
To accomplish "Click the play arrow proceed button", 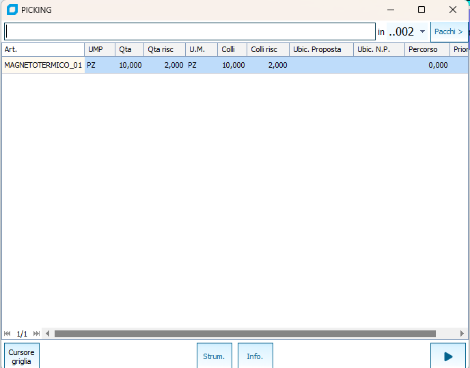I will [448, 356].
